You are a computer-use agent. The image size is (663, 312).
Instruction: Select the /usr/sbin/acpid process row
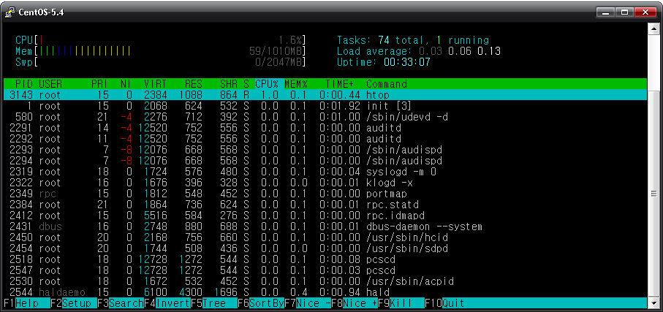pos(325,281)
